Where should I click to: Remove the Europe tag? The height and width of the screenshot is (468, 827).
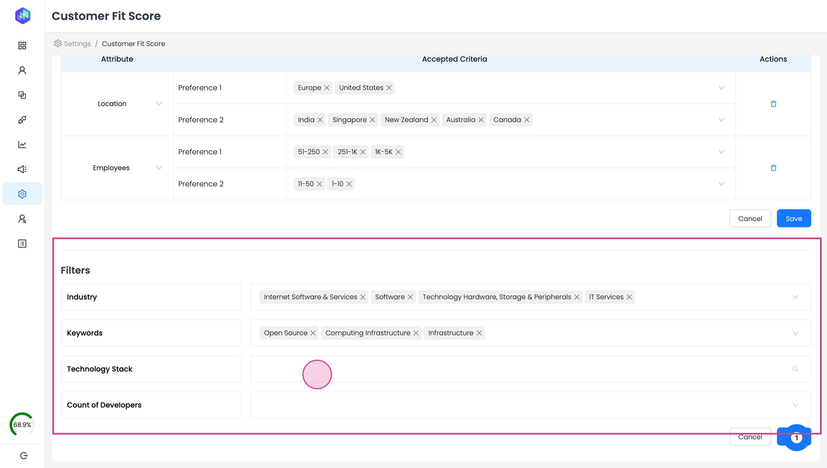coord(327,88)
